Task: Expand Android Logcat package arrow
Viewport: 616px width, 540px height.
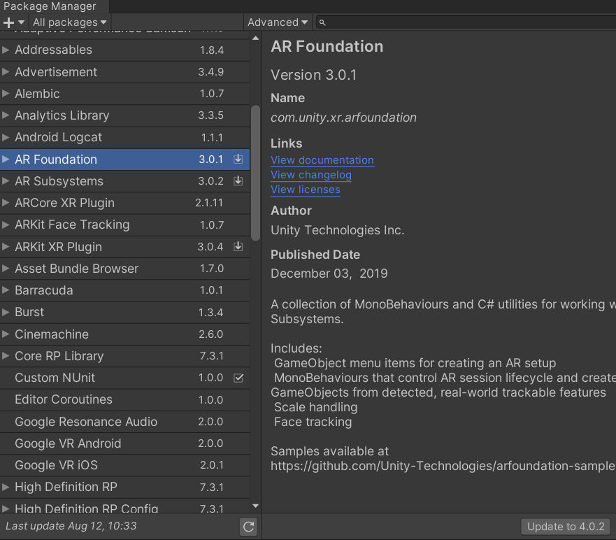Action: [x=6, y=137]
